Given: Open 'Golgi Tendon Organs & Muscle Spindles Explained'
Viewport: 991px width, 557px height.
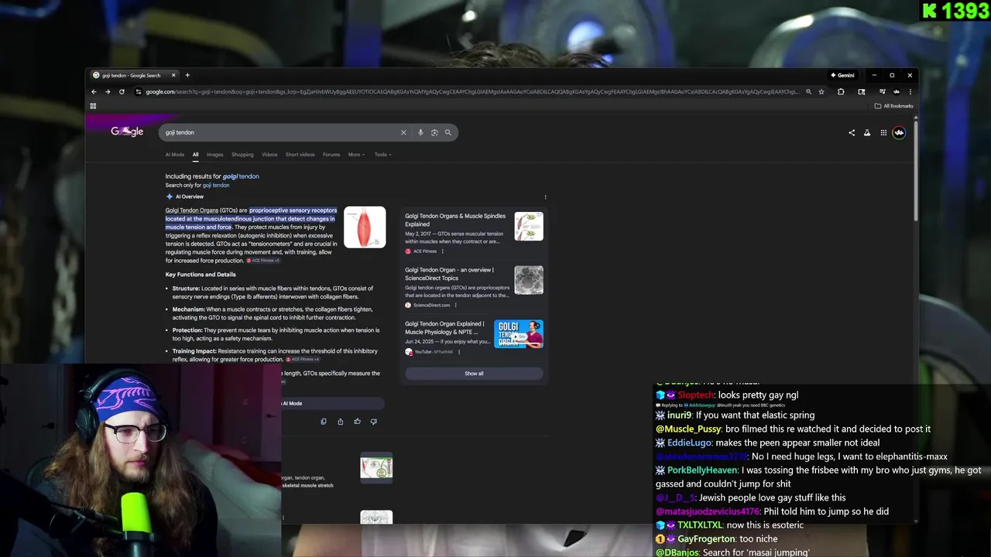Looking at the screenshot, I should pos(455,220).
